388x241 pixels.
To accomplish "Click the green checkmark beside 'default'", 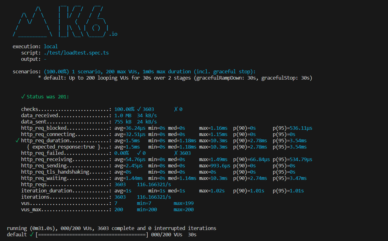I will pos(31,234).
